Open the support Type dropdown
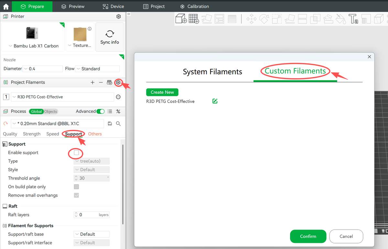This screenshot has height=249, width=388. click(x=92, y=161)
